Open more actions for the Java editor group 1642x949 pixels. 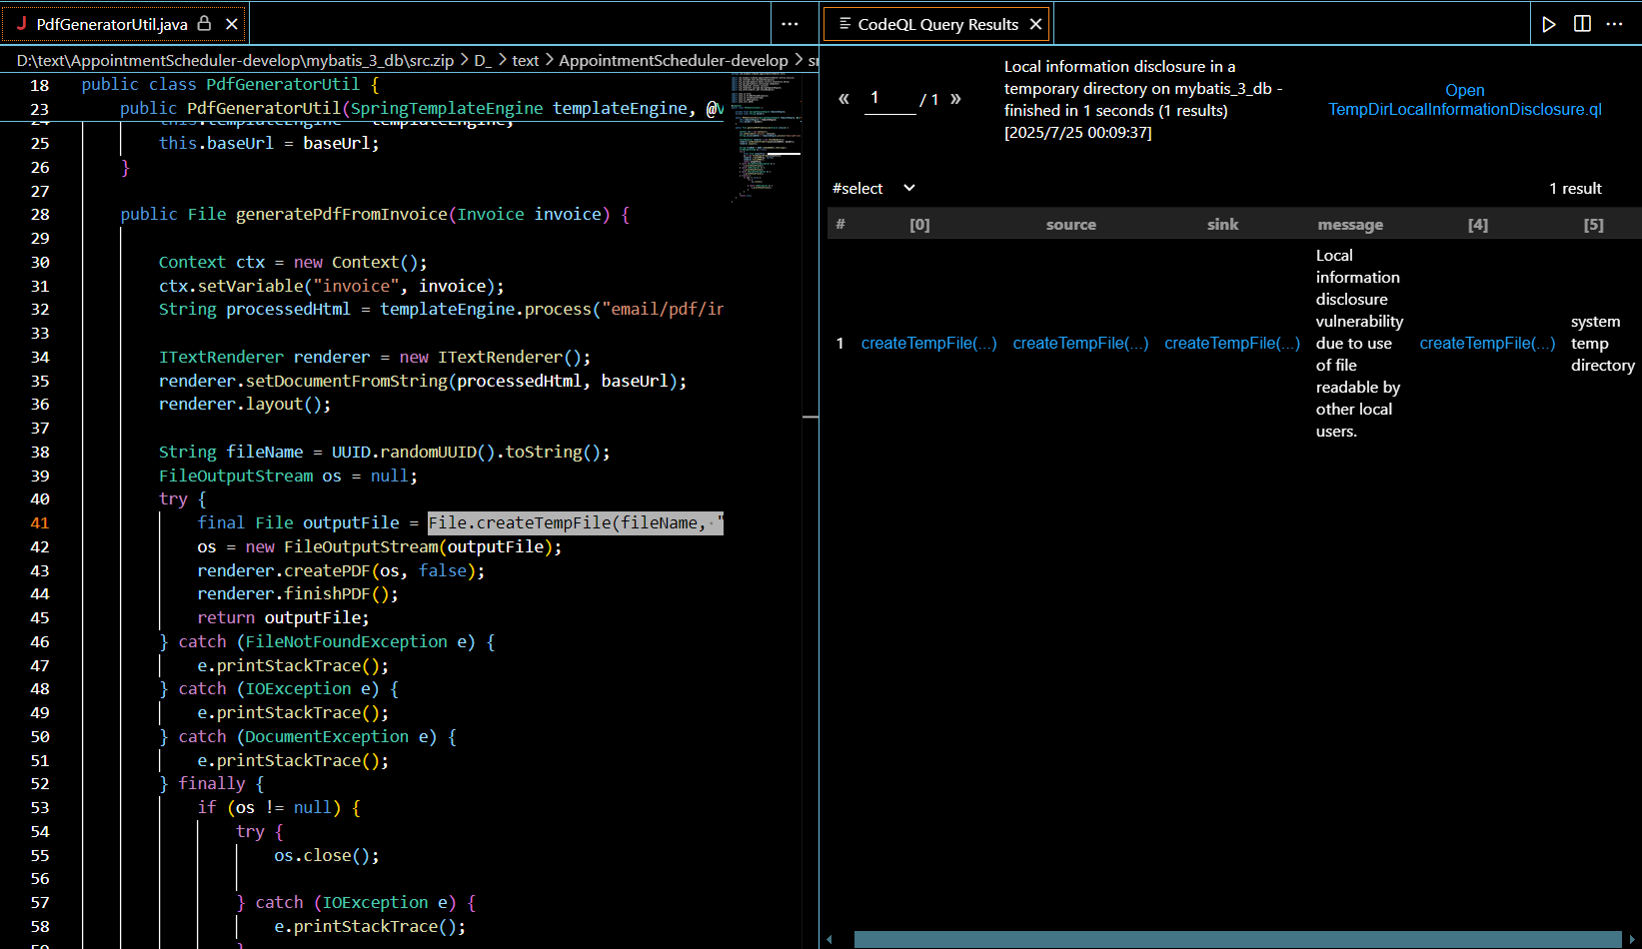point(790,23)
